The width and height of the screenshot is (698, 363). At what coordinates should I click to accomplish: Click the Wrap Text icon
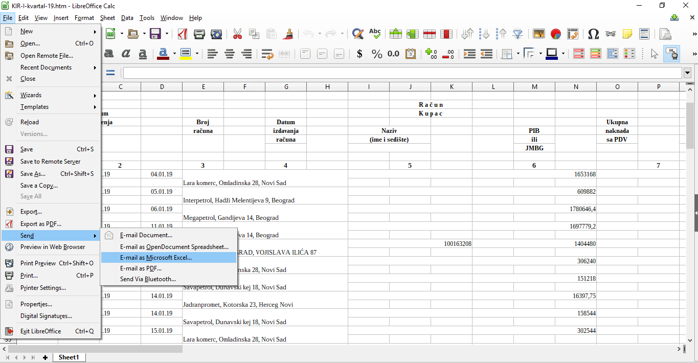click(267, 54)
